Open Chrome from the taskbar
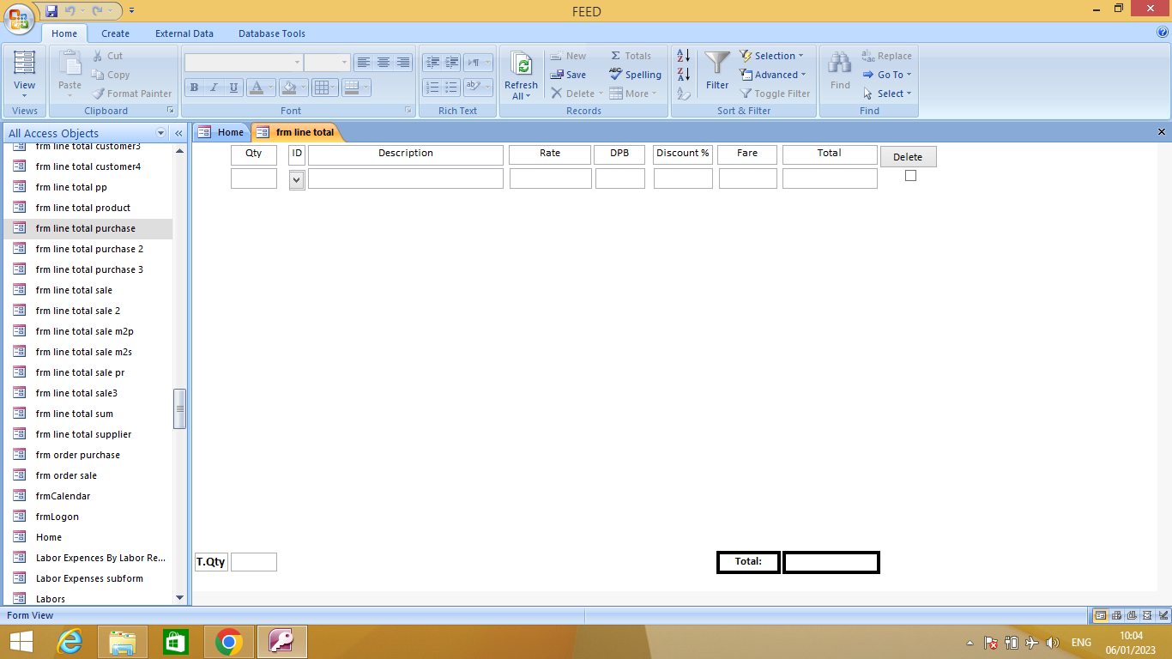Screen dimensions: 1172x659 click(x=228, y=642)
